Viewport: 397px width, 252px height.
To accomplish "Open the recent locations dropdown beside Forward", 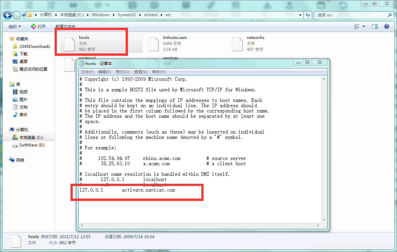I will tap(24, 15).
